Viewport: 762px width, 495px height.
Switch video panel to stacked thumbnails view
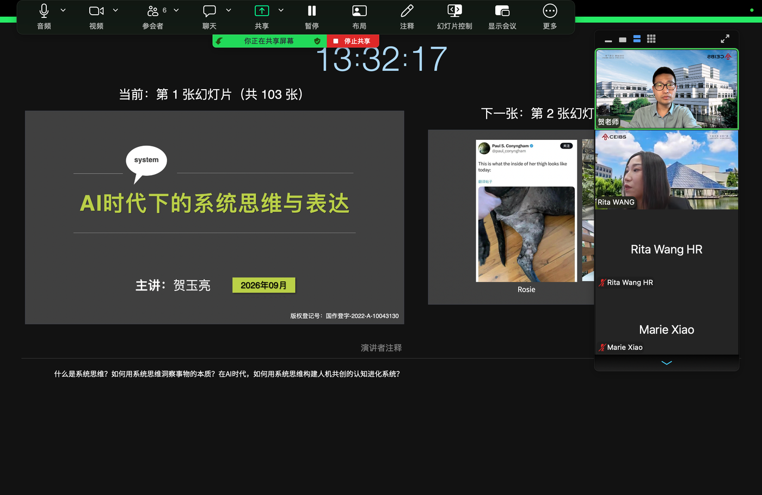pos(637,39)
